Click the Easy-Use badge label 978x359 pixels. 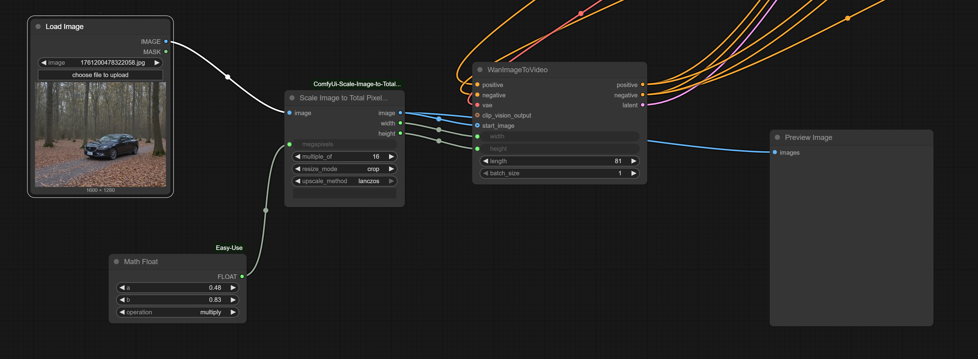coord(229,248)
